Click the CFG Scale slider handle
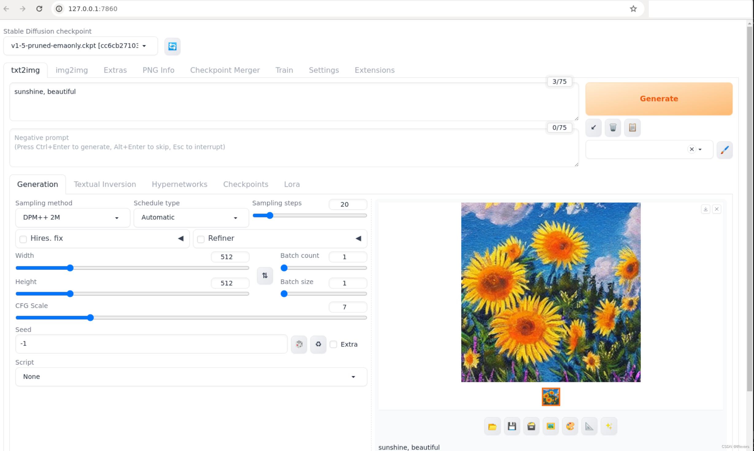This screenshot has width=754, height=451. tap(90, 318)
